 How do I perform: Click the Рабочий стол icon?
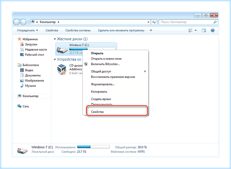click(x=22, y=54)
